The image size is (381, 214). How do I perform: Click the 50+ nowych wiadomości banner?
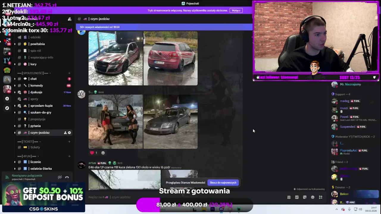click(x=164, y=27)
